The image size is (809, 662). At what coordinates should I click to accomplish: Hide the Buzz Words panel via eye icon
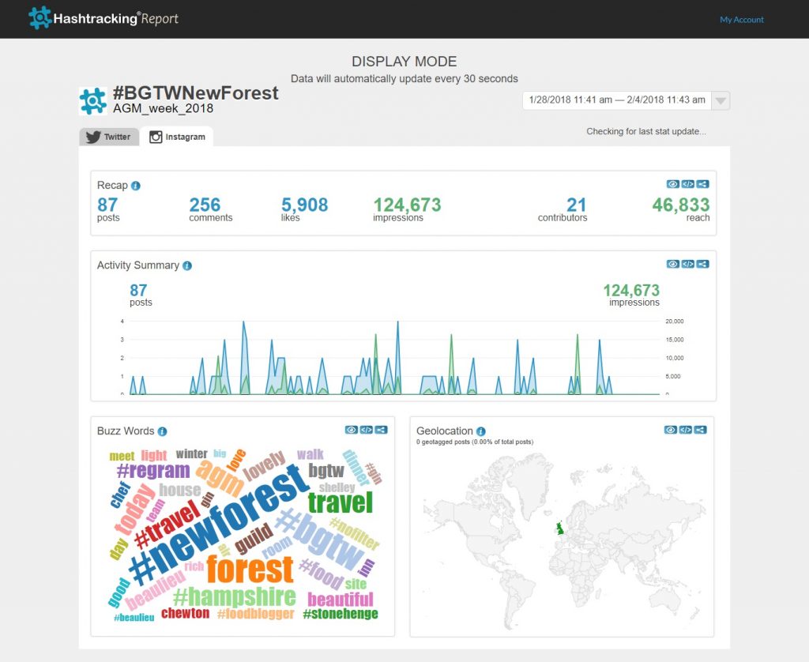click(352, 430)
